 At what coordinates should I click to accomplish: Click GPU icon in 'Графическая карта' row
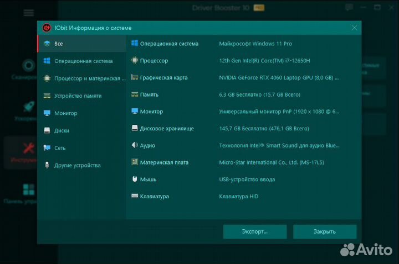135,77
